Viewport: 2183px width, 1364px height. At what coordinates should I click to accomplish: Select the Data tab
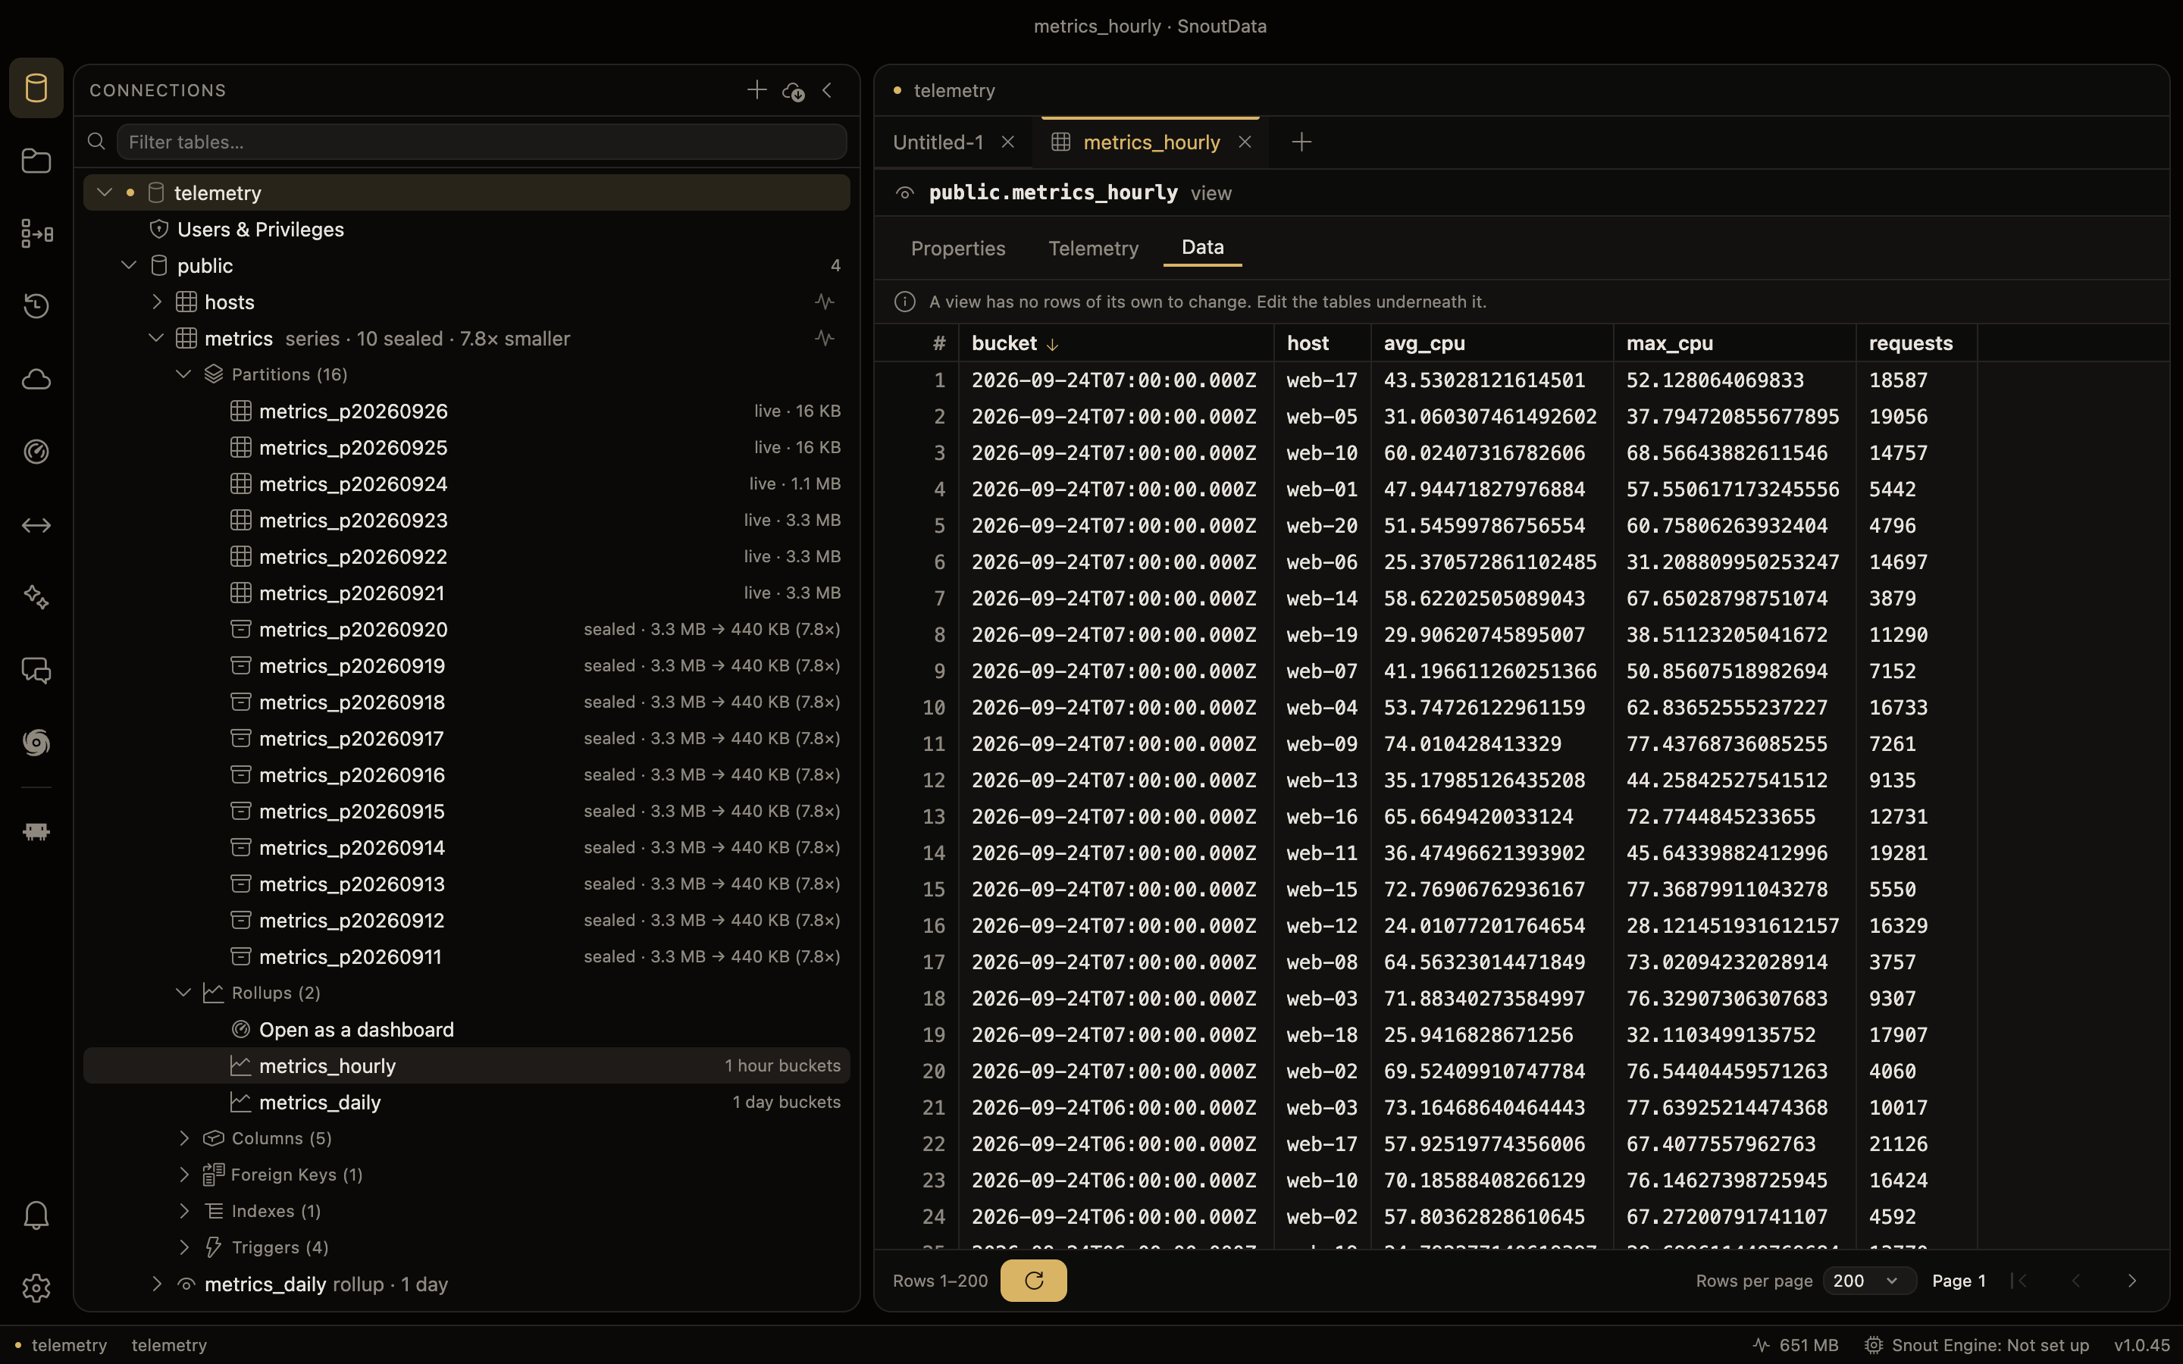point(1202,247)
